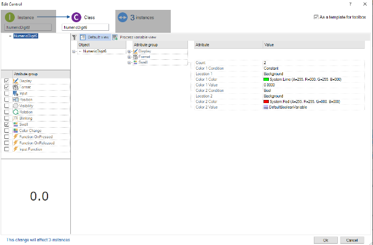Click the purple Class circle icon
This screenshot has height=245, width=373.
click(x=76, y=17)
